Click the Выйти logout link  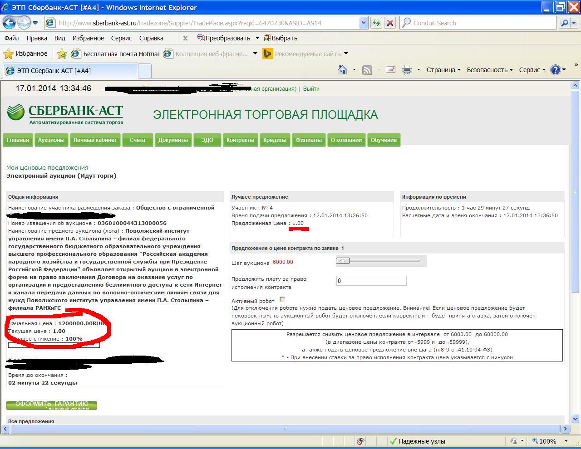tap(311, 89)
